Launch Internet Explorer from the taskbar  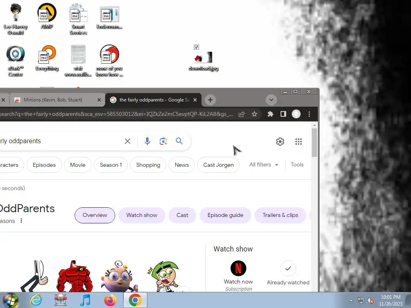pyautogui.click(x=36, y=300)
